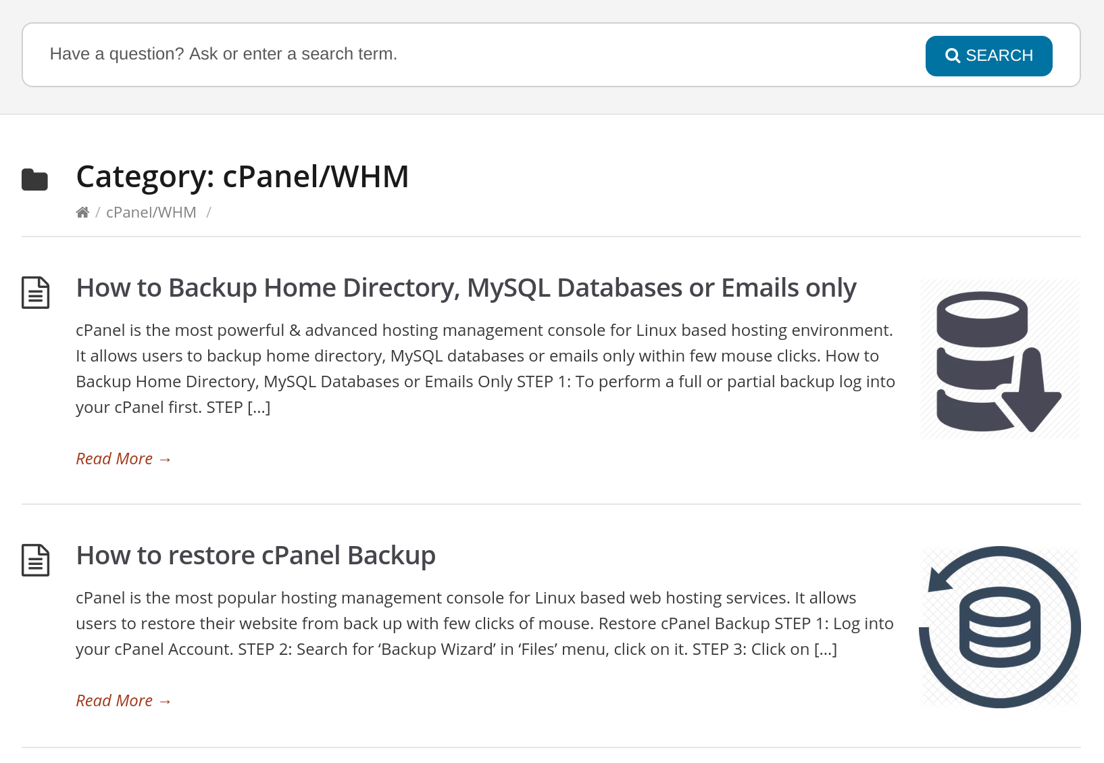Click the trailing slash after cPanel/WHM breadcrumb
The width and height of the screenshot is (1104, 763).
[x=209, y=212]
